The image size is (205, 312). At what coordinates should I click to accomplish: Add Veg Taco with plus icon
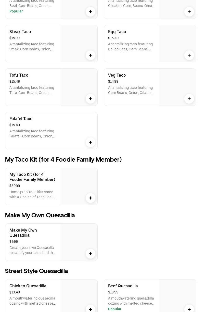tap(189, 99)
